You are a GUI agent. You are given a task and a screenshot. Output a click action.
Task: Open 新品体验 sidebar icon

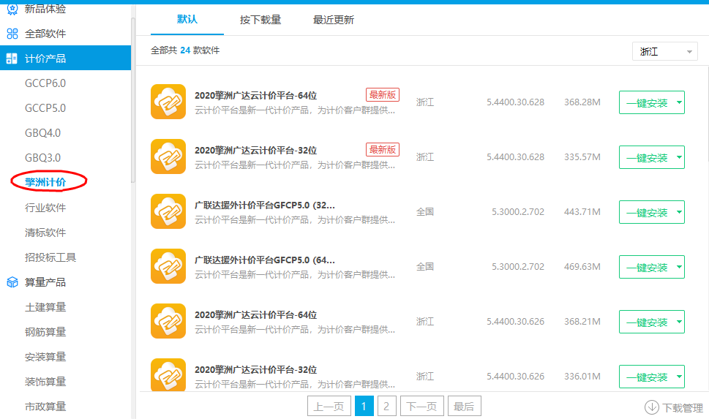(x=12, y=9)
